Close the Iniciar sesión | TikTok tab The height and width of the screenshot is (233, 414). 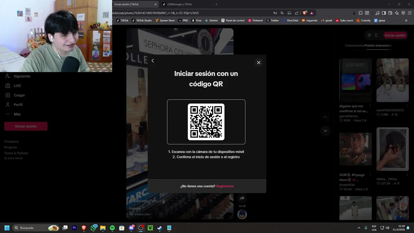pos(155,4)
